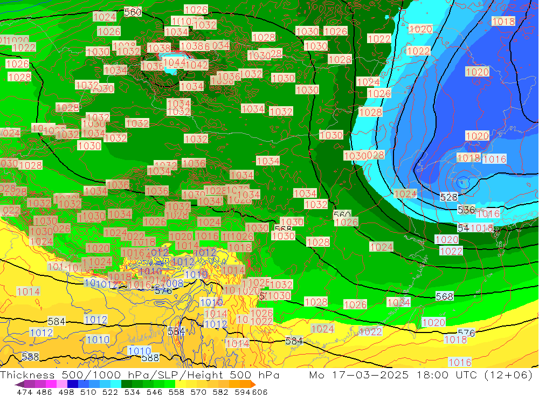539x395 pixels.
Task: Select the dark navy blue legend swatch
Action: pos(73,384)
